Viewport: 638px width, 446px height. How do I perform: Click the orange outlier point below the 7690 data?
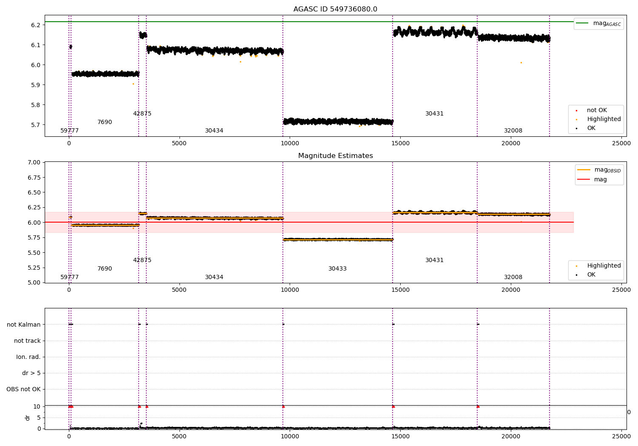point(133,84)
